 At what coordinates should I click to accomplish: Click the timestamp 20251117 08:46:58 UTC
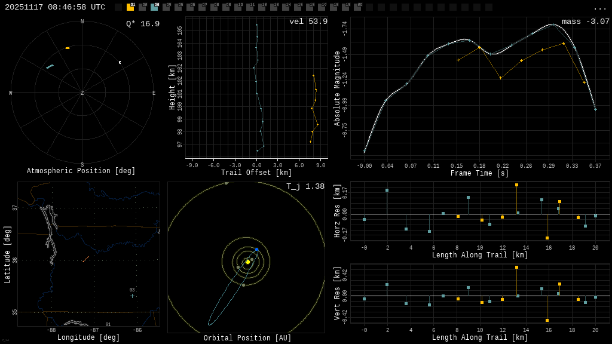click(55, 7)
